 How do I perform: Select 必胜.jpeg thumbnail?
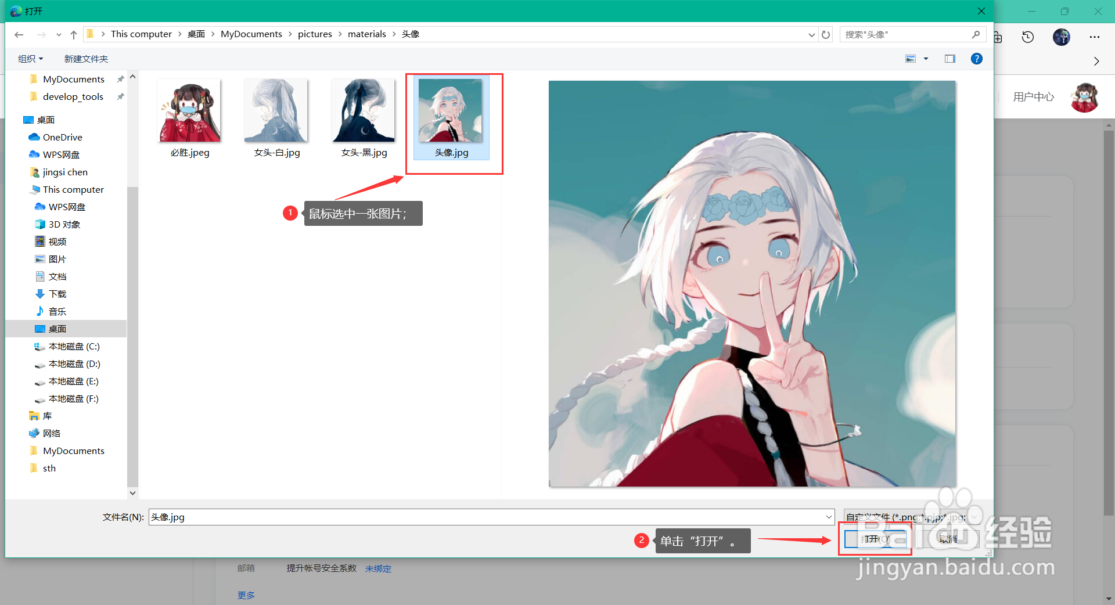click(189, 118)
